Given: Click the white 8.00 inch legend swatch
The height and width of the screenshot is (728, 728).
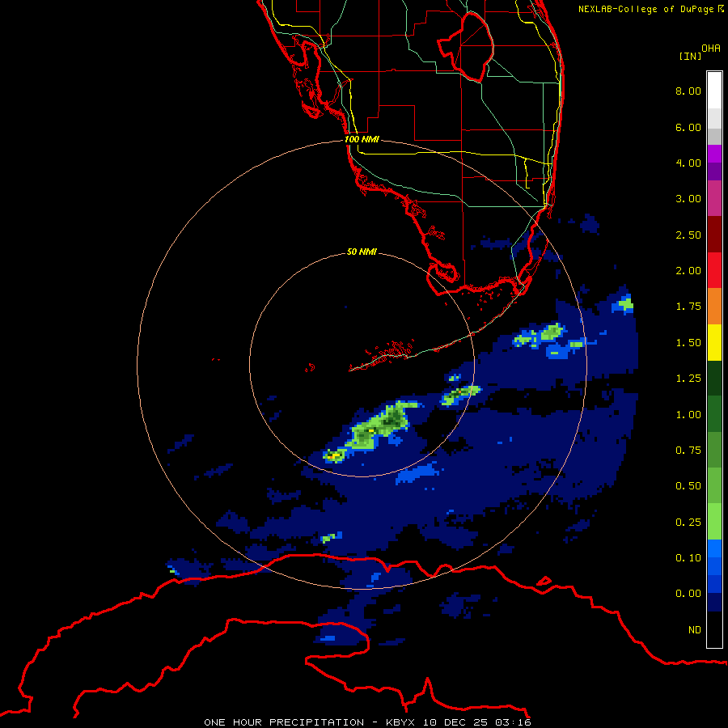Looking at the screenshot, I should point(714,90).
